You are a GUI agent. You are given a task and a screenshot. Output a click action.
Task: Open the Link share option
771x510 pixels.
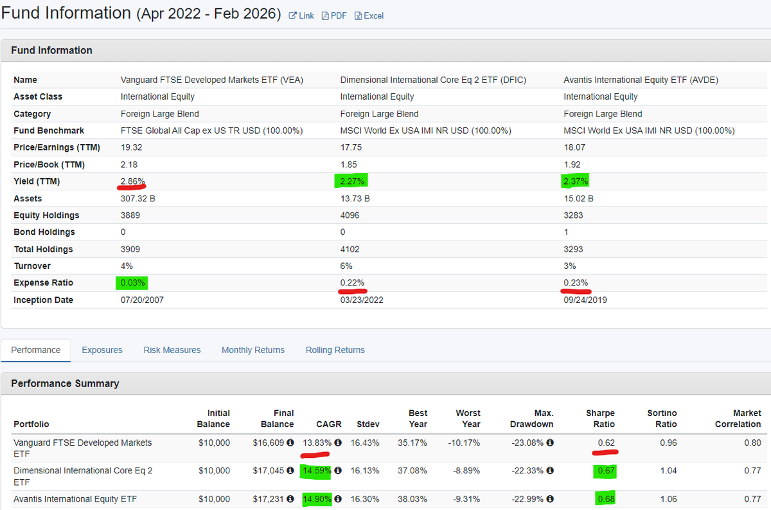[302, 15]
